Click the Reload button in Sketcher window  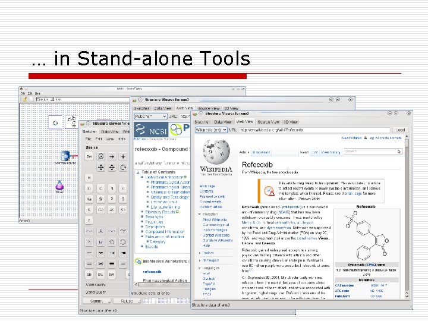[127, 301]
